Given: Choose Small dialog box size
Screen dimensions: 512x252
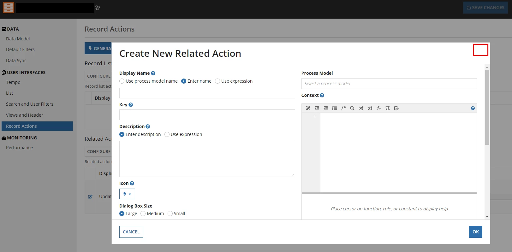Looking at the screenshot, I should [170, 214].
